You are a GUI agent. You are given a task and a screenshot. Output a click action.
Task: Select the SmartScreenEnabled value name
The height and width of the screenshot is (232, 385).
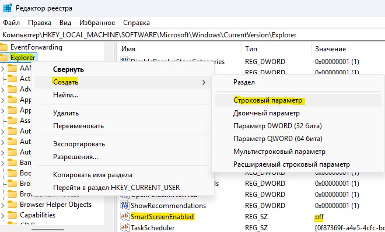click(162, 216)
